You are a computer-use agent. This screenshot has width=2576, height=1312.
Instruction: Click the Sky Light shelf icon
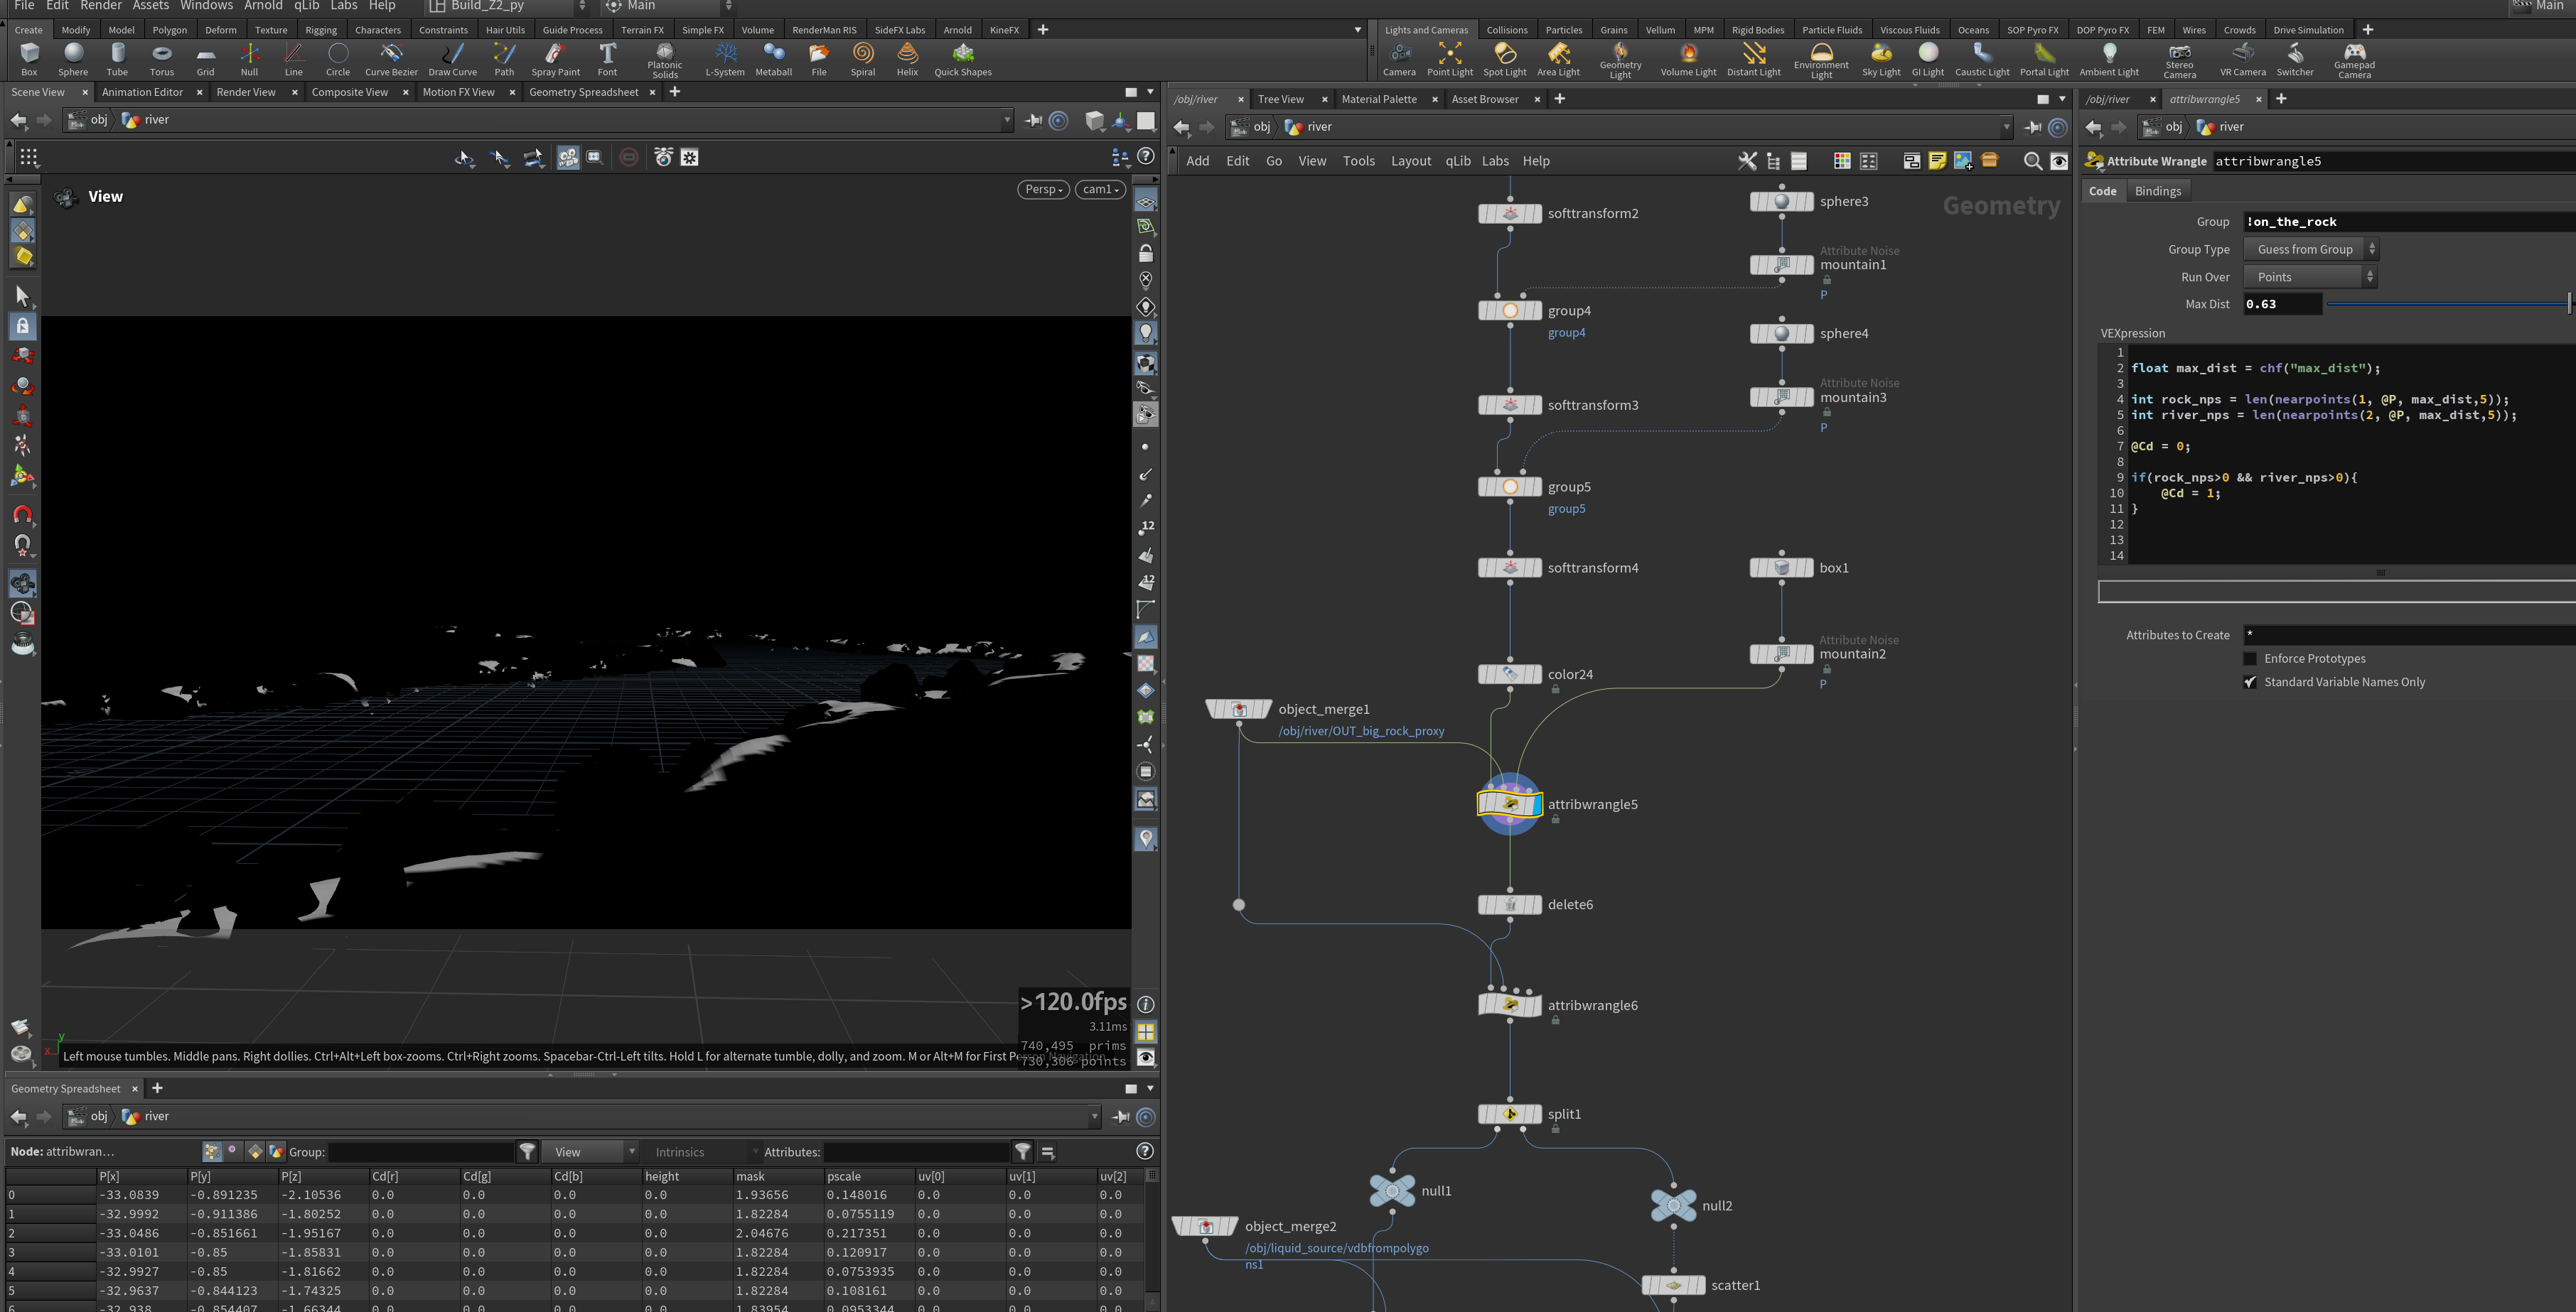pos(1880,59)
